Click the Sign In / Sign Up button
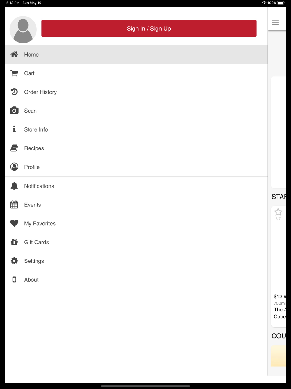 [x=149, y=28]
